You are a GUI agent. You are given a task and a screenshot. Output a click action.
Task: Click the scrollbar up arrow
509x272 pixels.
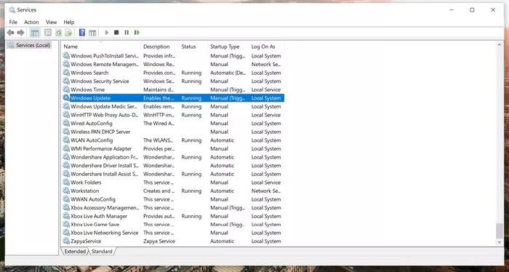coord(500,45)
